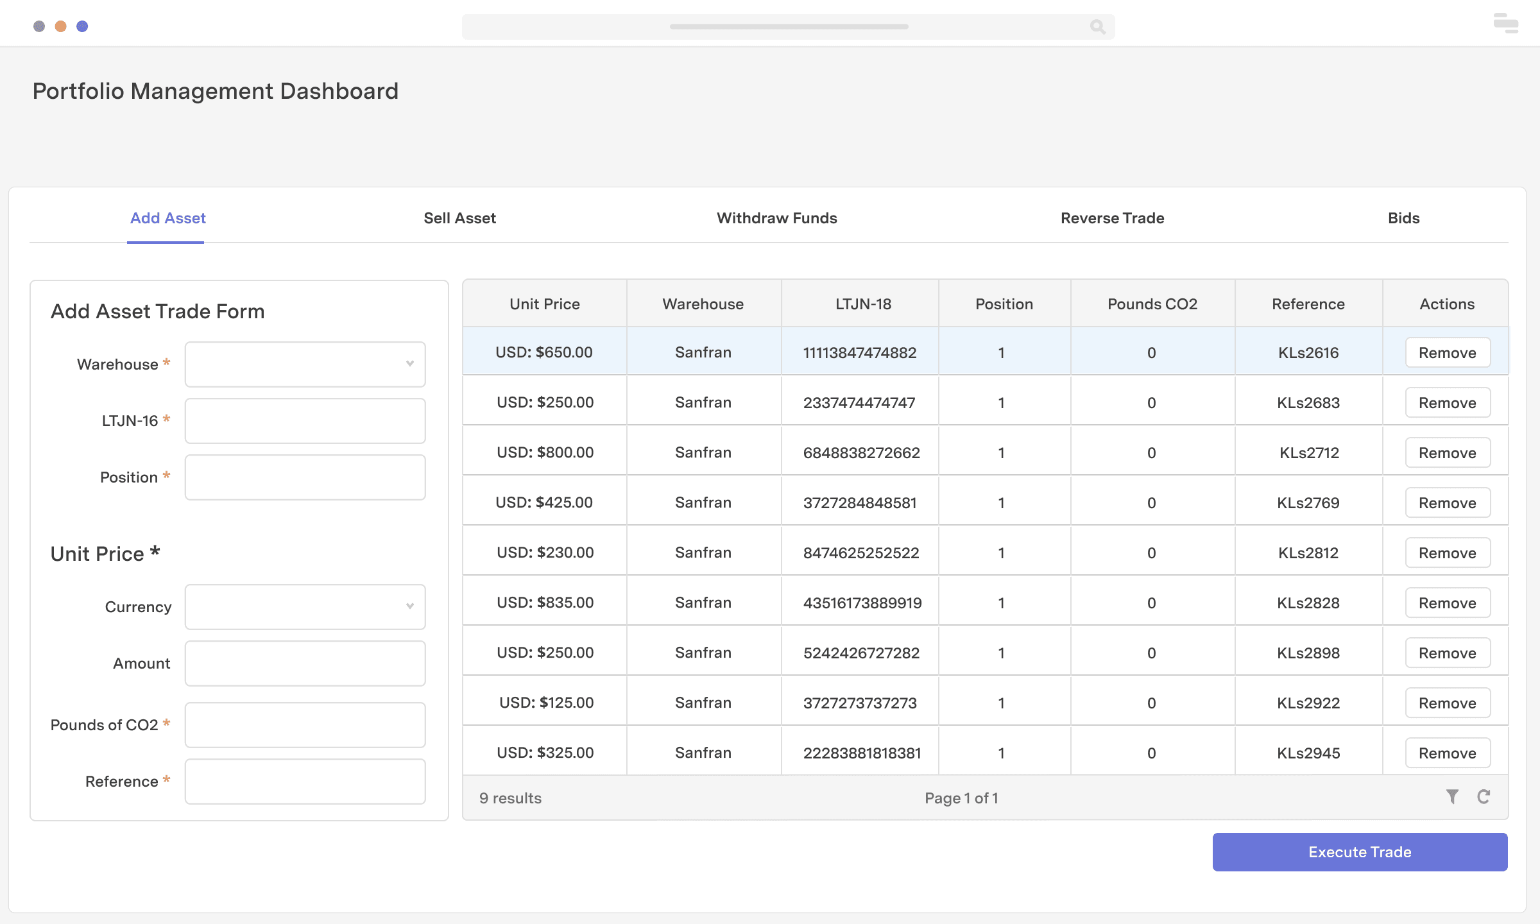
Task: Select the Bids tab
Action: [1403, 218]
